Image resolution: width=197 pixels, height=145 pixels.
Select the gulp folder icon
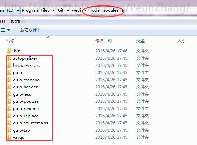[x=9, y=73]
